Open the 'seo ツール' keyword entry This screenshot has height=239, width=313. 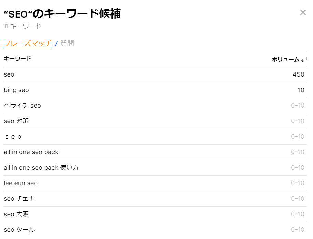pyautogui.click(x=19, y=230)
